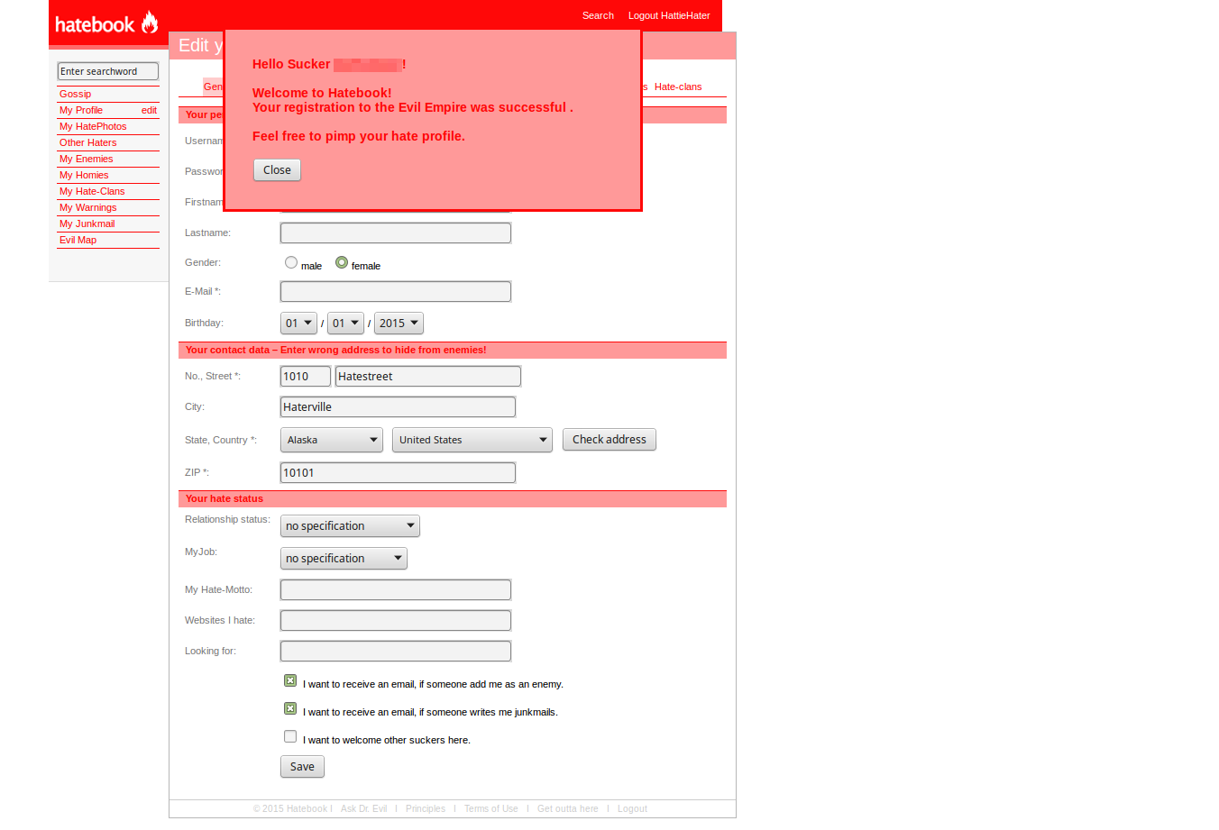Open My Hate-Clans in sidebar
The height and width of the screenshot is (830, 1219).
[x=92, y=191]
